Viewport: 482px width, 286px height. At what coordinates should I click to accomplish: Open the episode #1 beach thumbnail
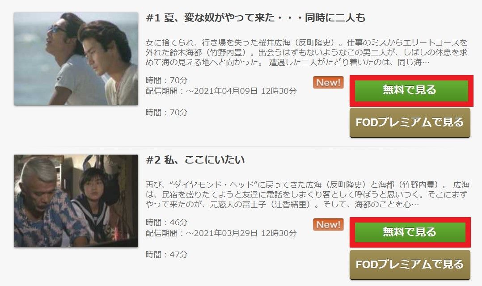coord(76,59)
